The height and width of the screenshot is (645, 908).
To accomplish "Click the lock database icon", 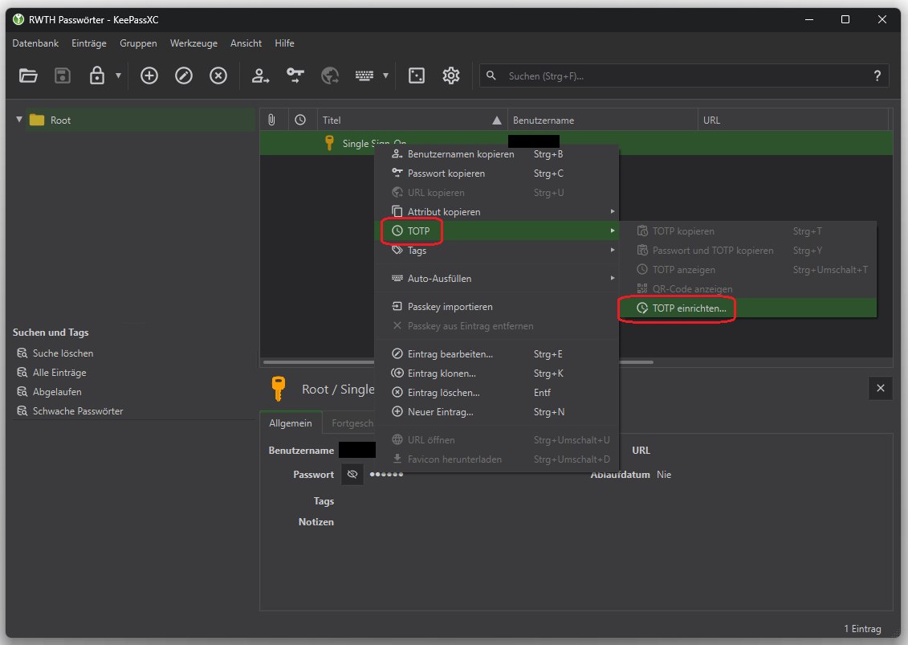I will point(97,76).
